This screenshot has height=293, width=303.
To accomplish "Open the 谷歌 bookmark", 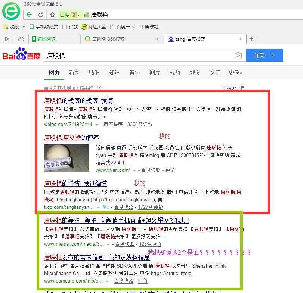I will [x=70, y=27].
